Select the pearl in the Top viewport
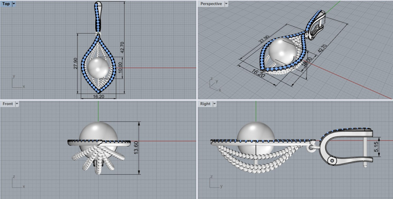 pos(98,68)
